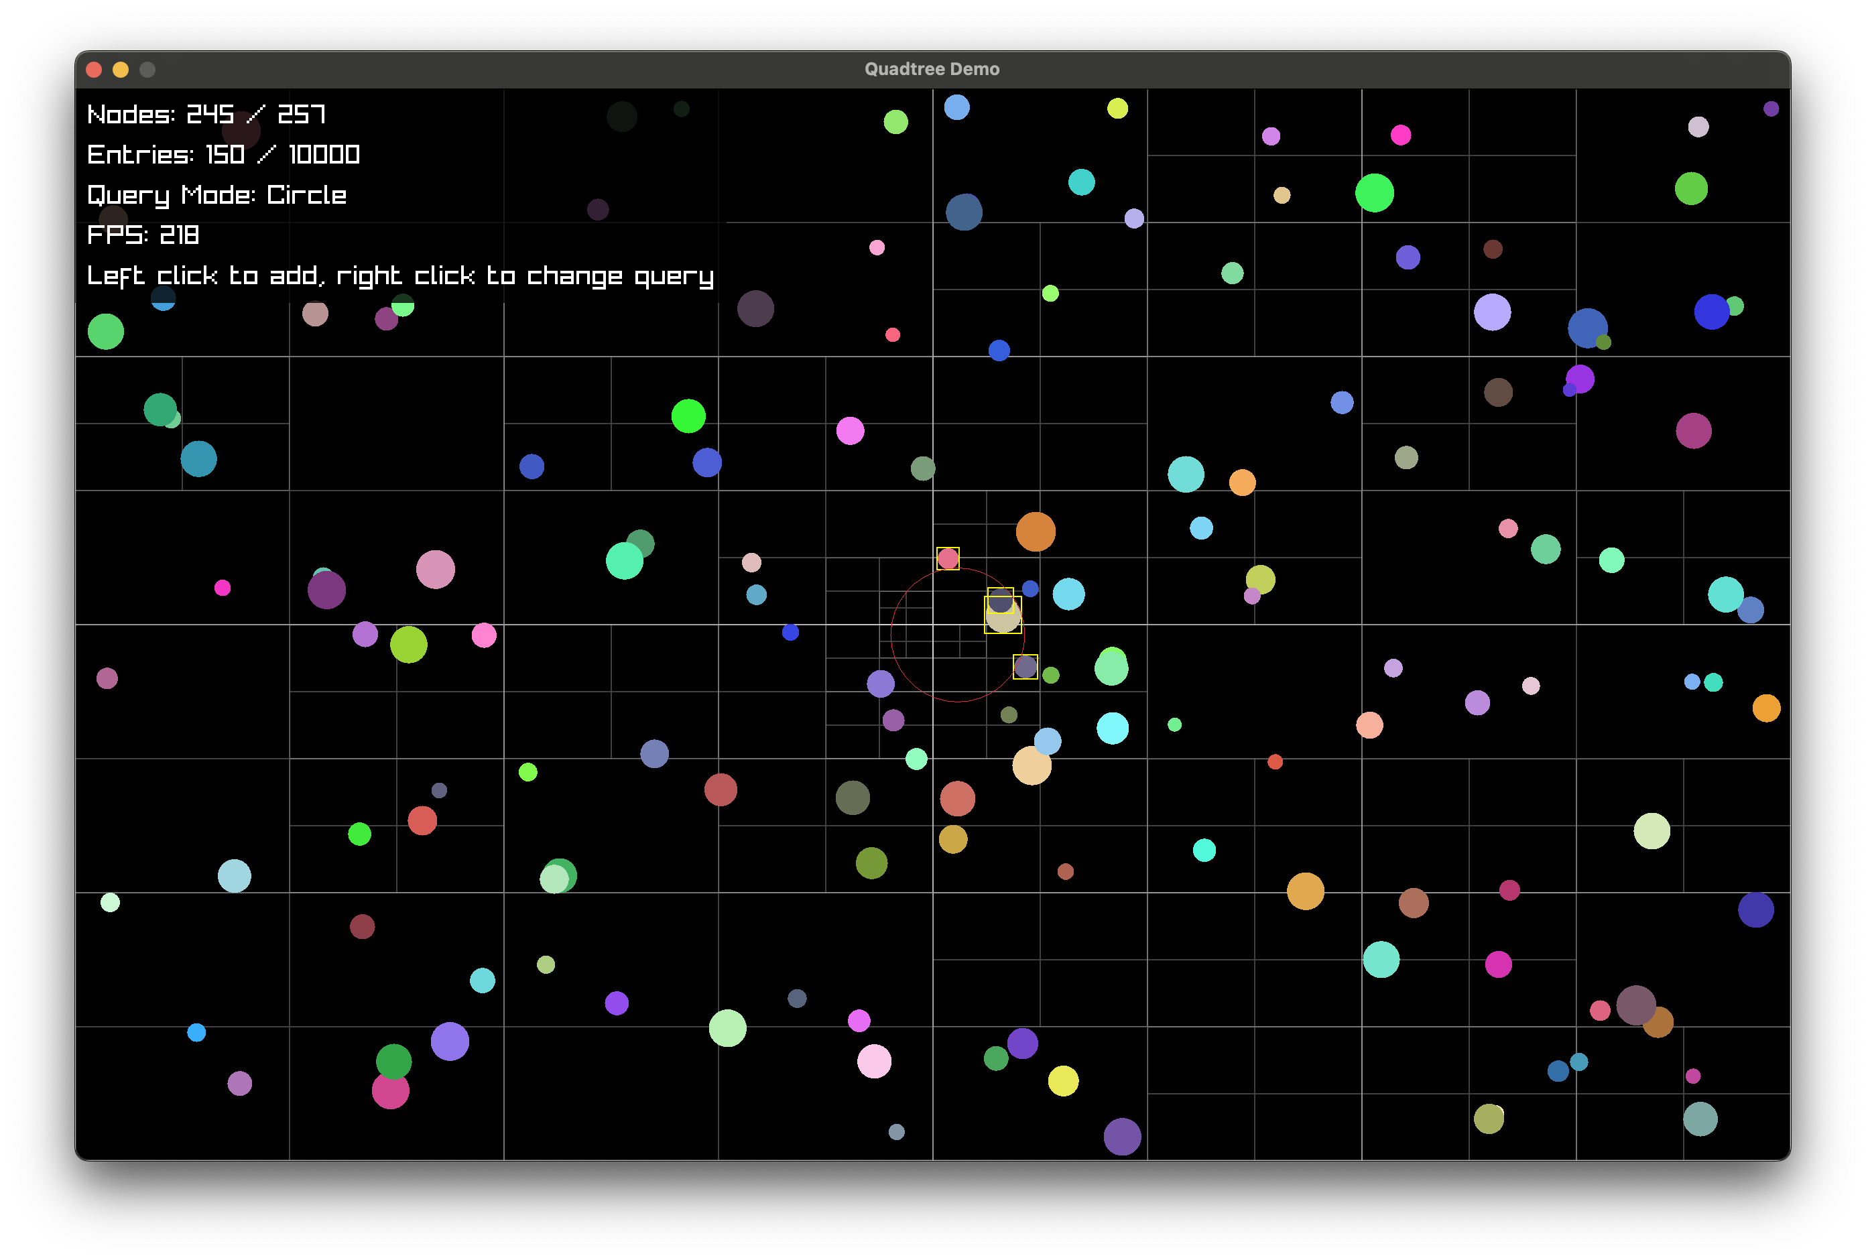The image size is (1866, 1260).
Task: Click the beige circle in the largest yellow box
Action: pyautogui.click(x=1003, y=617)
